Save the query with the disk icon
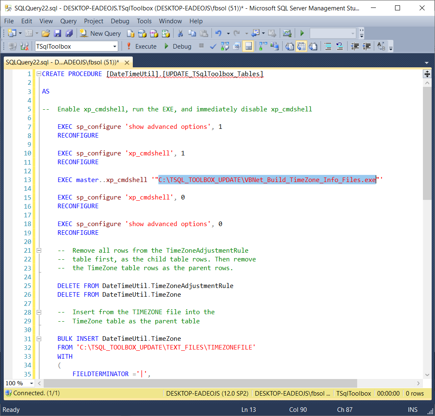Image resolution: width=435 pixels, height=416 pixels. (x=57, y=33)
